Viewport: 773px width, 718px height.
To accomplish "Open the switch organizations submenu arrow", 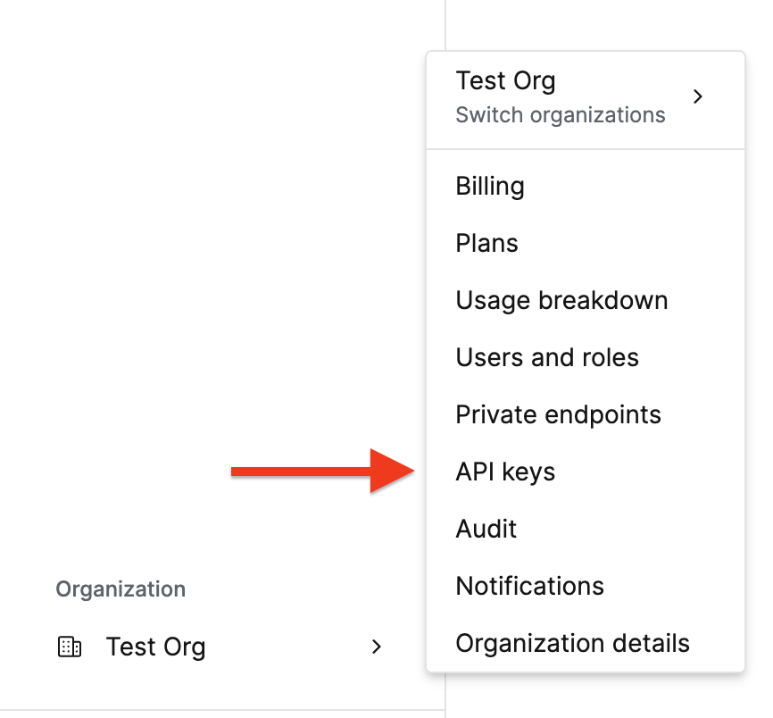I will click(x=698, y=96).
